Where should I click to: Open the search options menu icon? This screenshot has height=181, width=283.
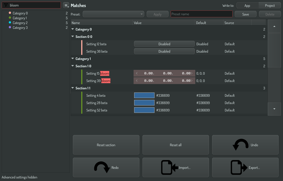(66, 5)
